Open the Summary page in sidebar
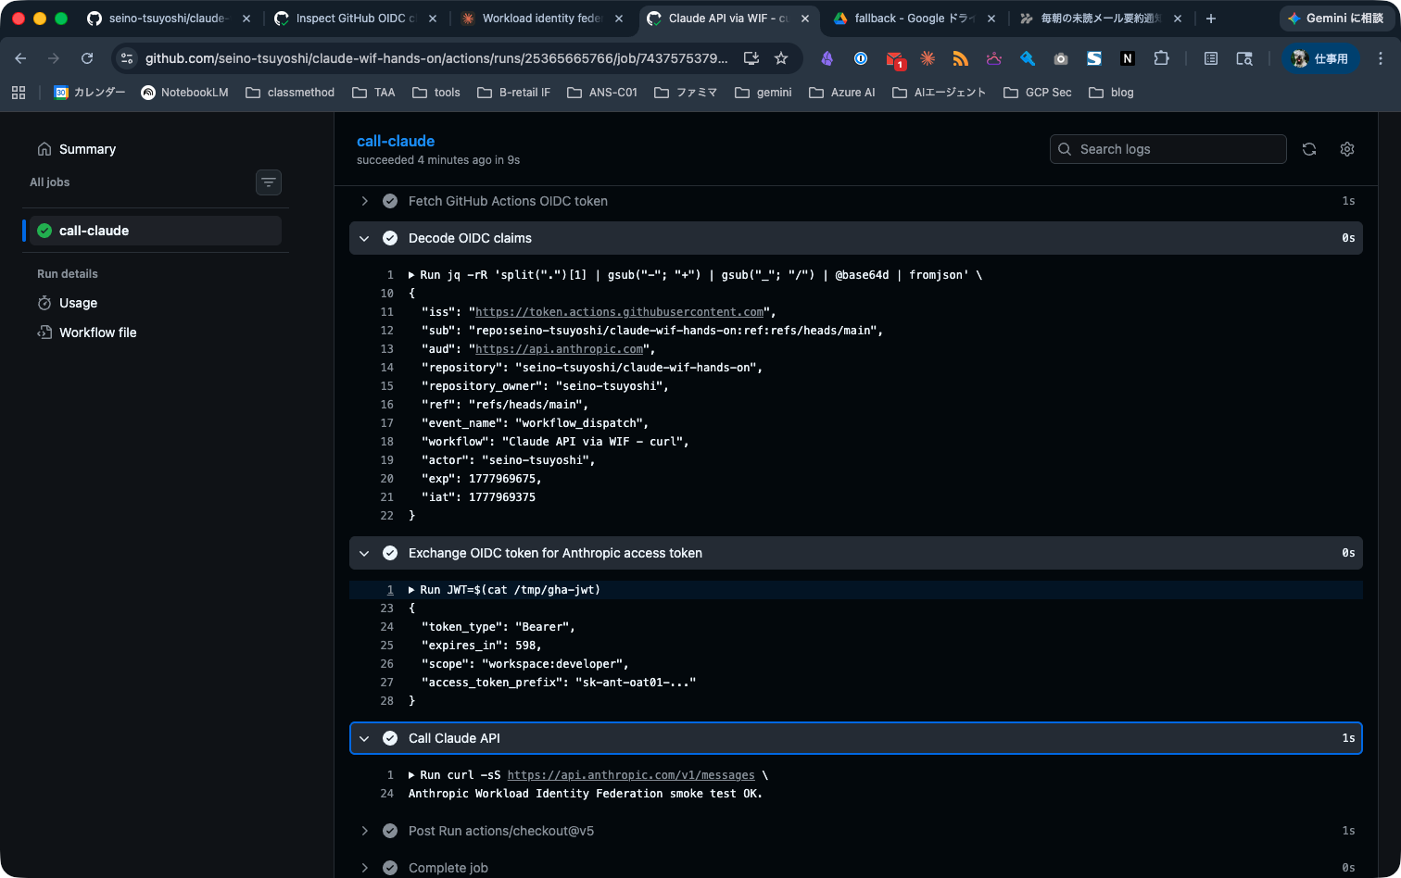This screenshot has width=1401, height=878. 87,149
